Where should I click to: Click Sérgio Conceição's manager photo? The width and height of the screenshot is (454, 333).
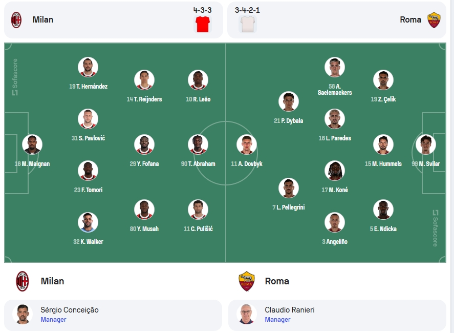pyautogui.click(x=23, y=314)
